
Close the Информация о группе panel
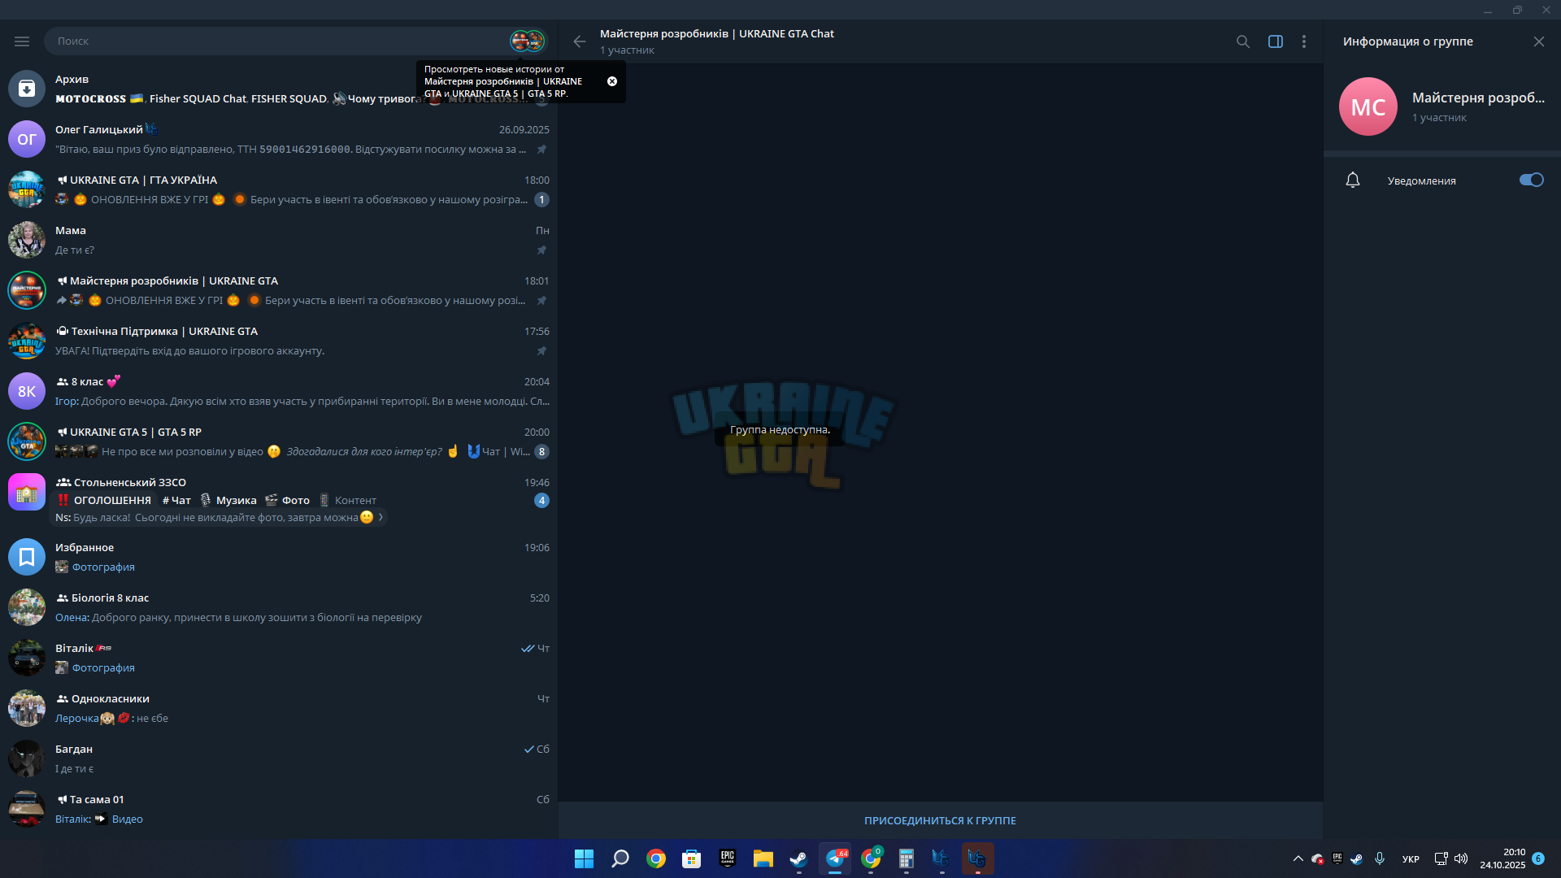click(1539, 41)
